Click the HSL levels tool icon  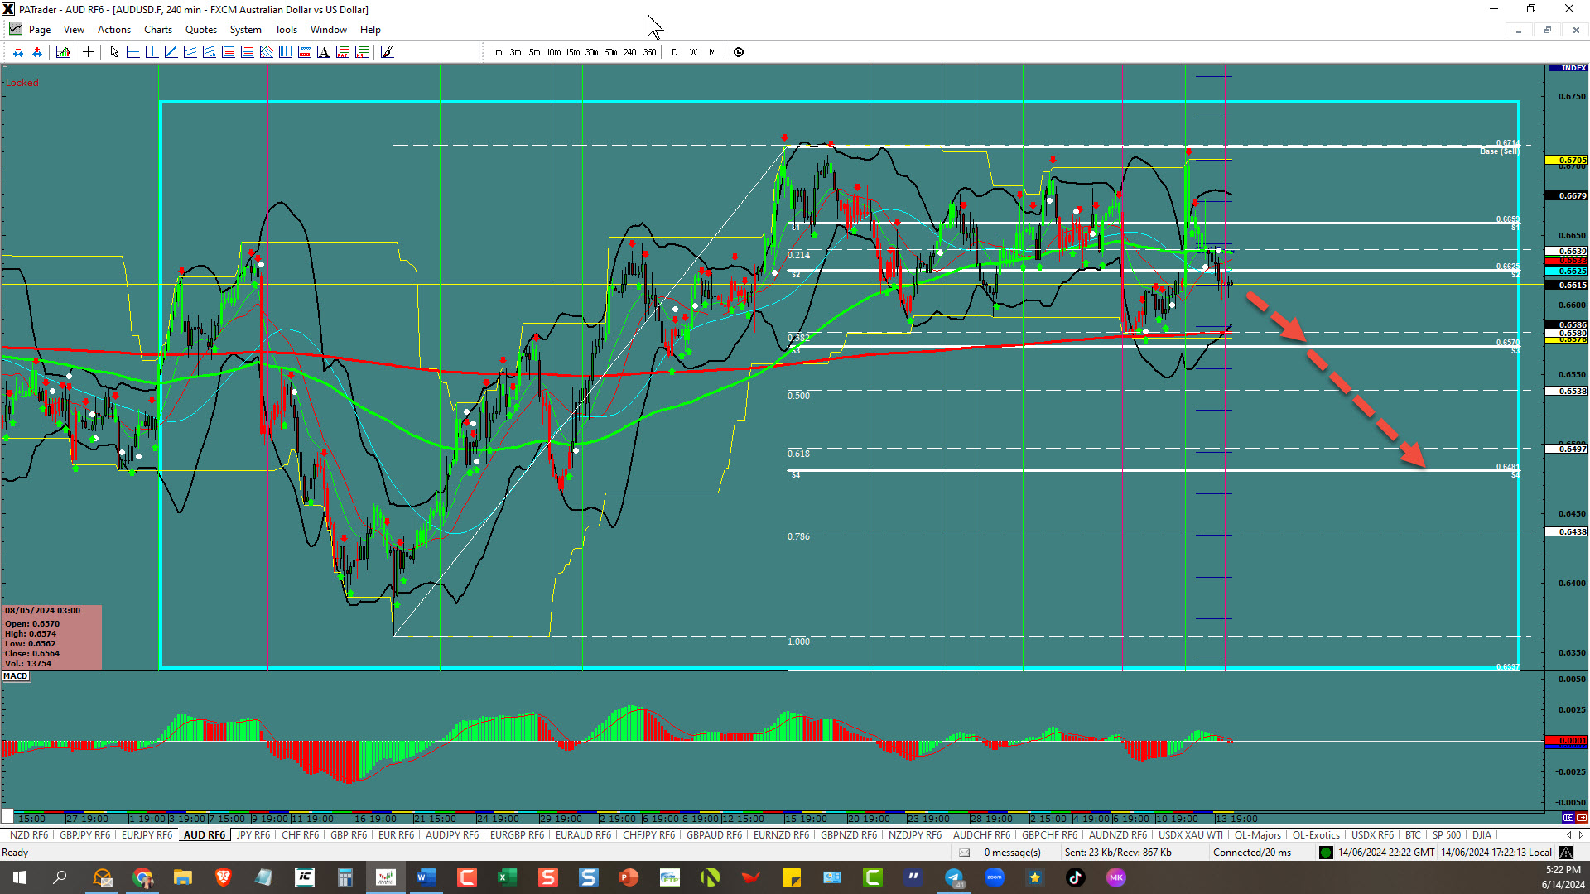362,52
